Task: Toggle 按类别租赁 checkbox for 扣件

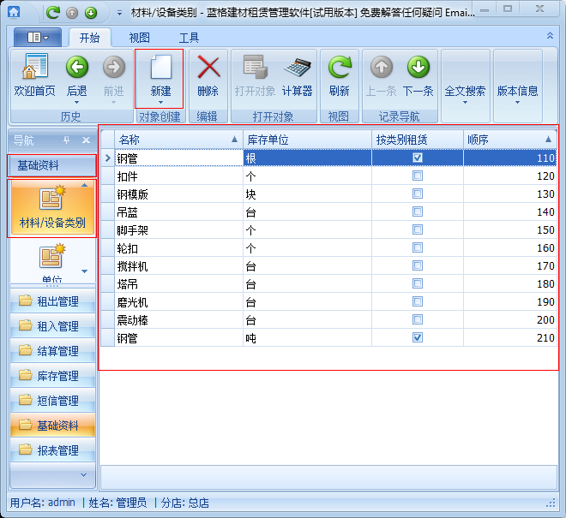Action: click(418, 176)
